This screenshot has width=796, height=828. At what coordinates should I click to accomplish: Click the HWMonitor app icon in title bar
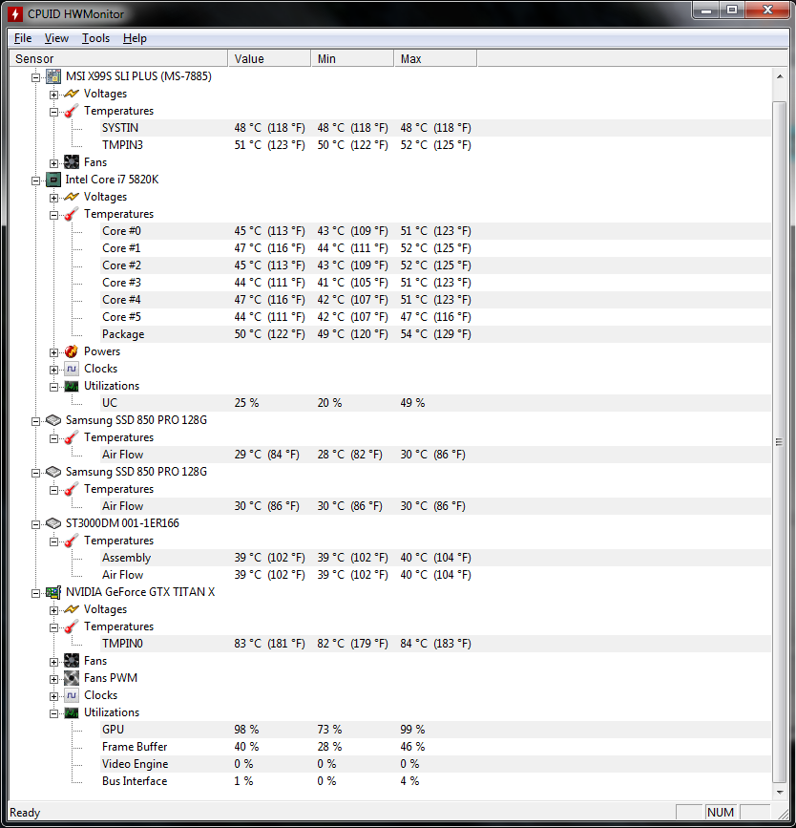point(15,13)
